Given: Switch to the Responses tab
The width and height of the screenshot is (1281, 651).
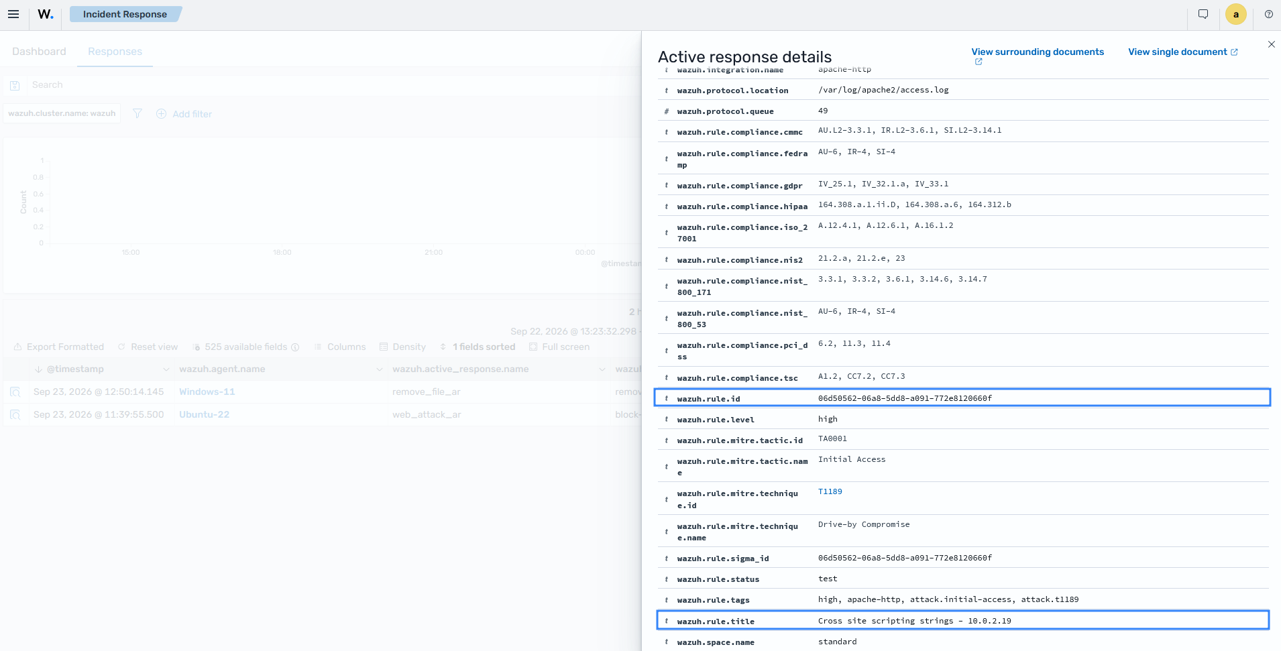Looking at the screenshot, I should (115, 52).
